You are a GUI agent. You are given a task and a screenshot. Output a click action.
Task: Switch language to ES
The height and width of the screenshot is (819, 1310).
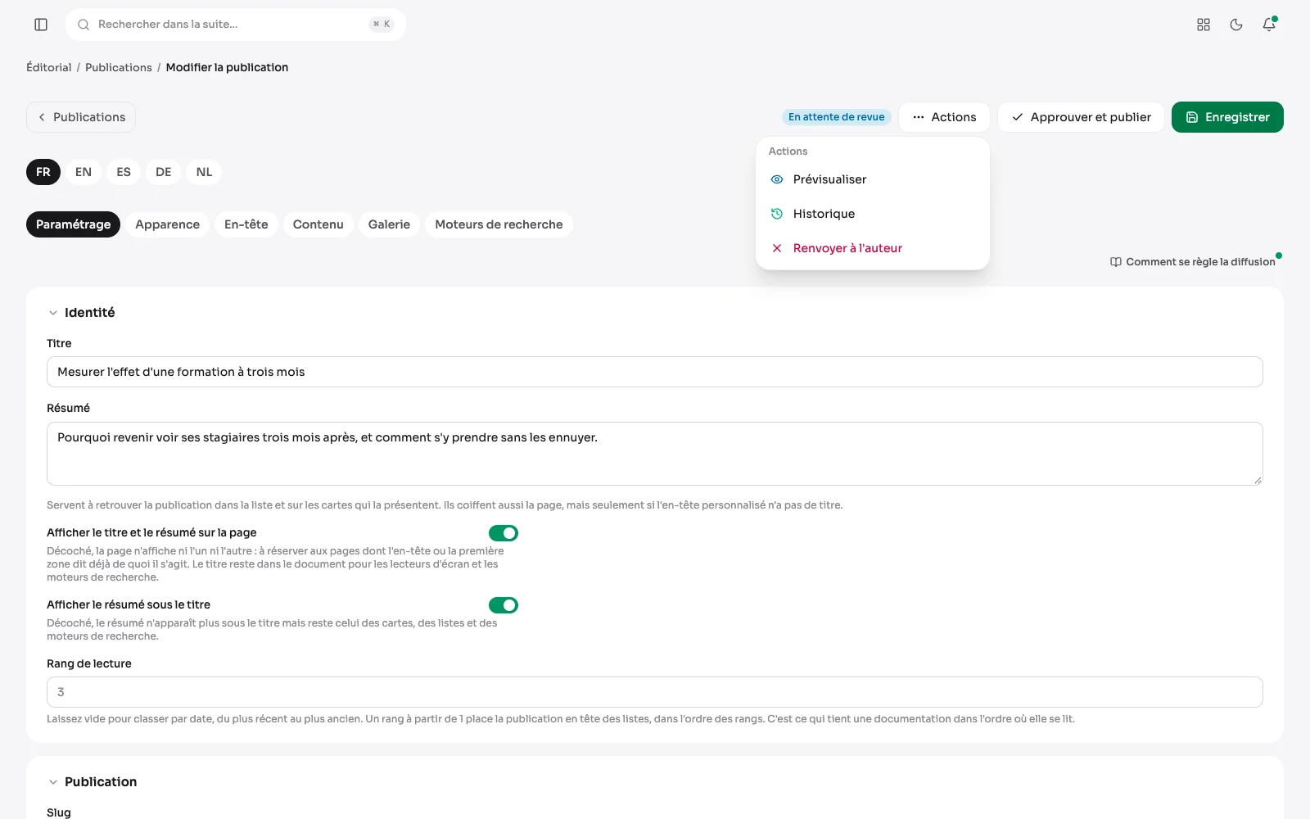(124, 172)
